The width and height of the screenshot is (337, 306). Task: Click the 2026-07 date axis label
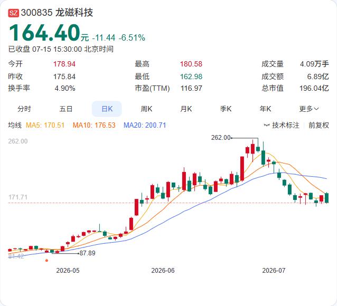[x=274, y=271]
